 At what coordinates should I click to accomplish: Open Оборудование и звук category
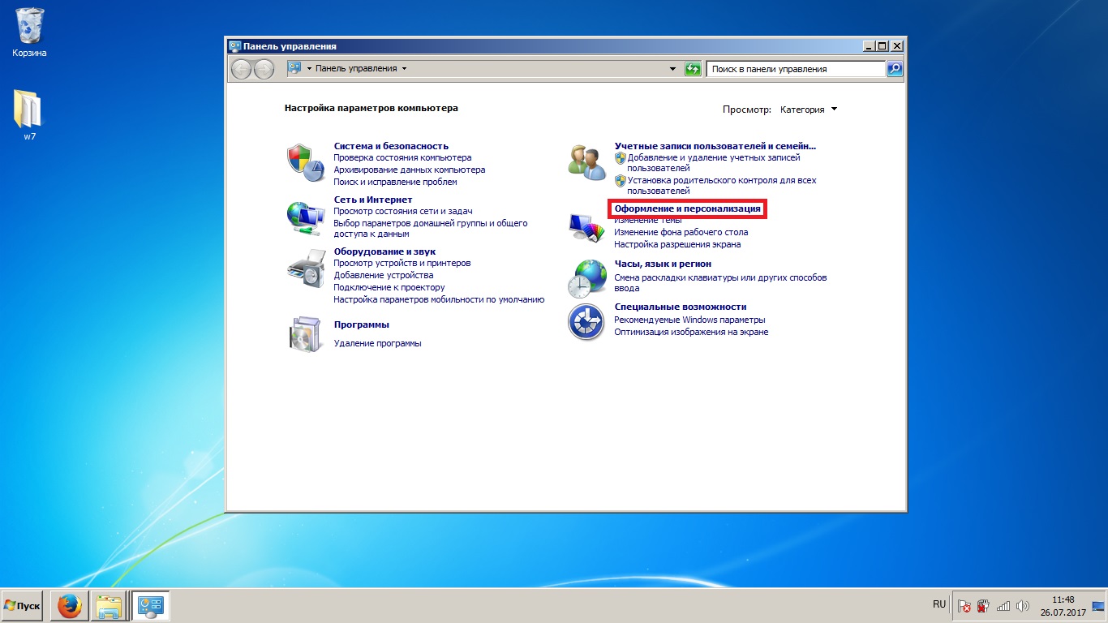coord(384,251)
